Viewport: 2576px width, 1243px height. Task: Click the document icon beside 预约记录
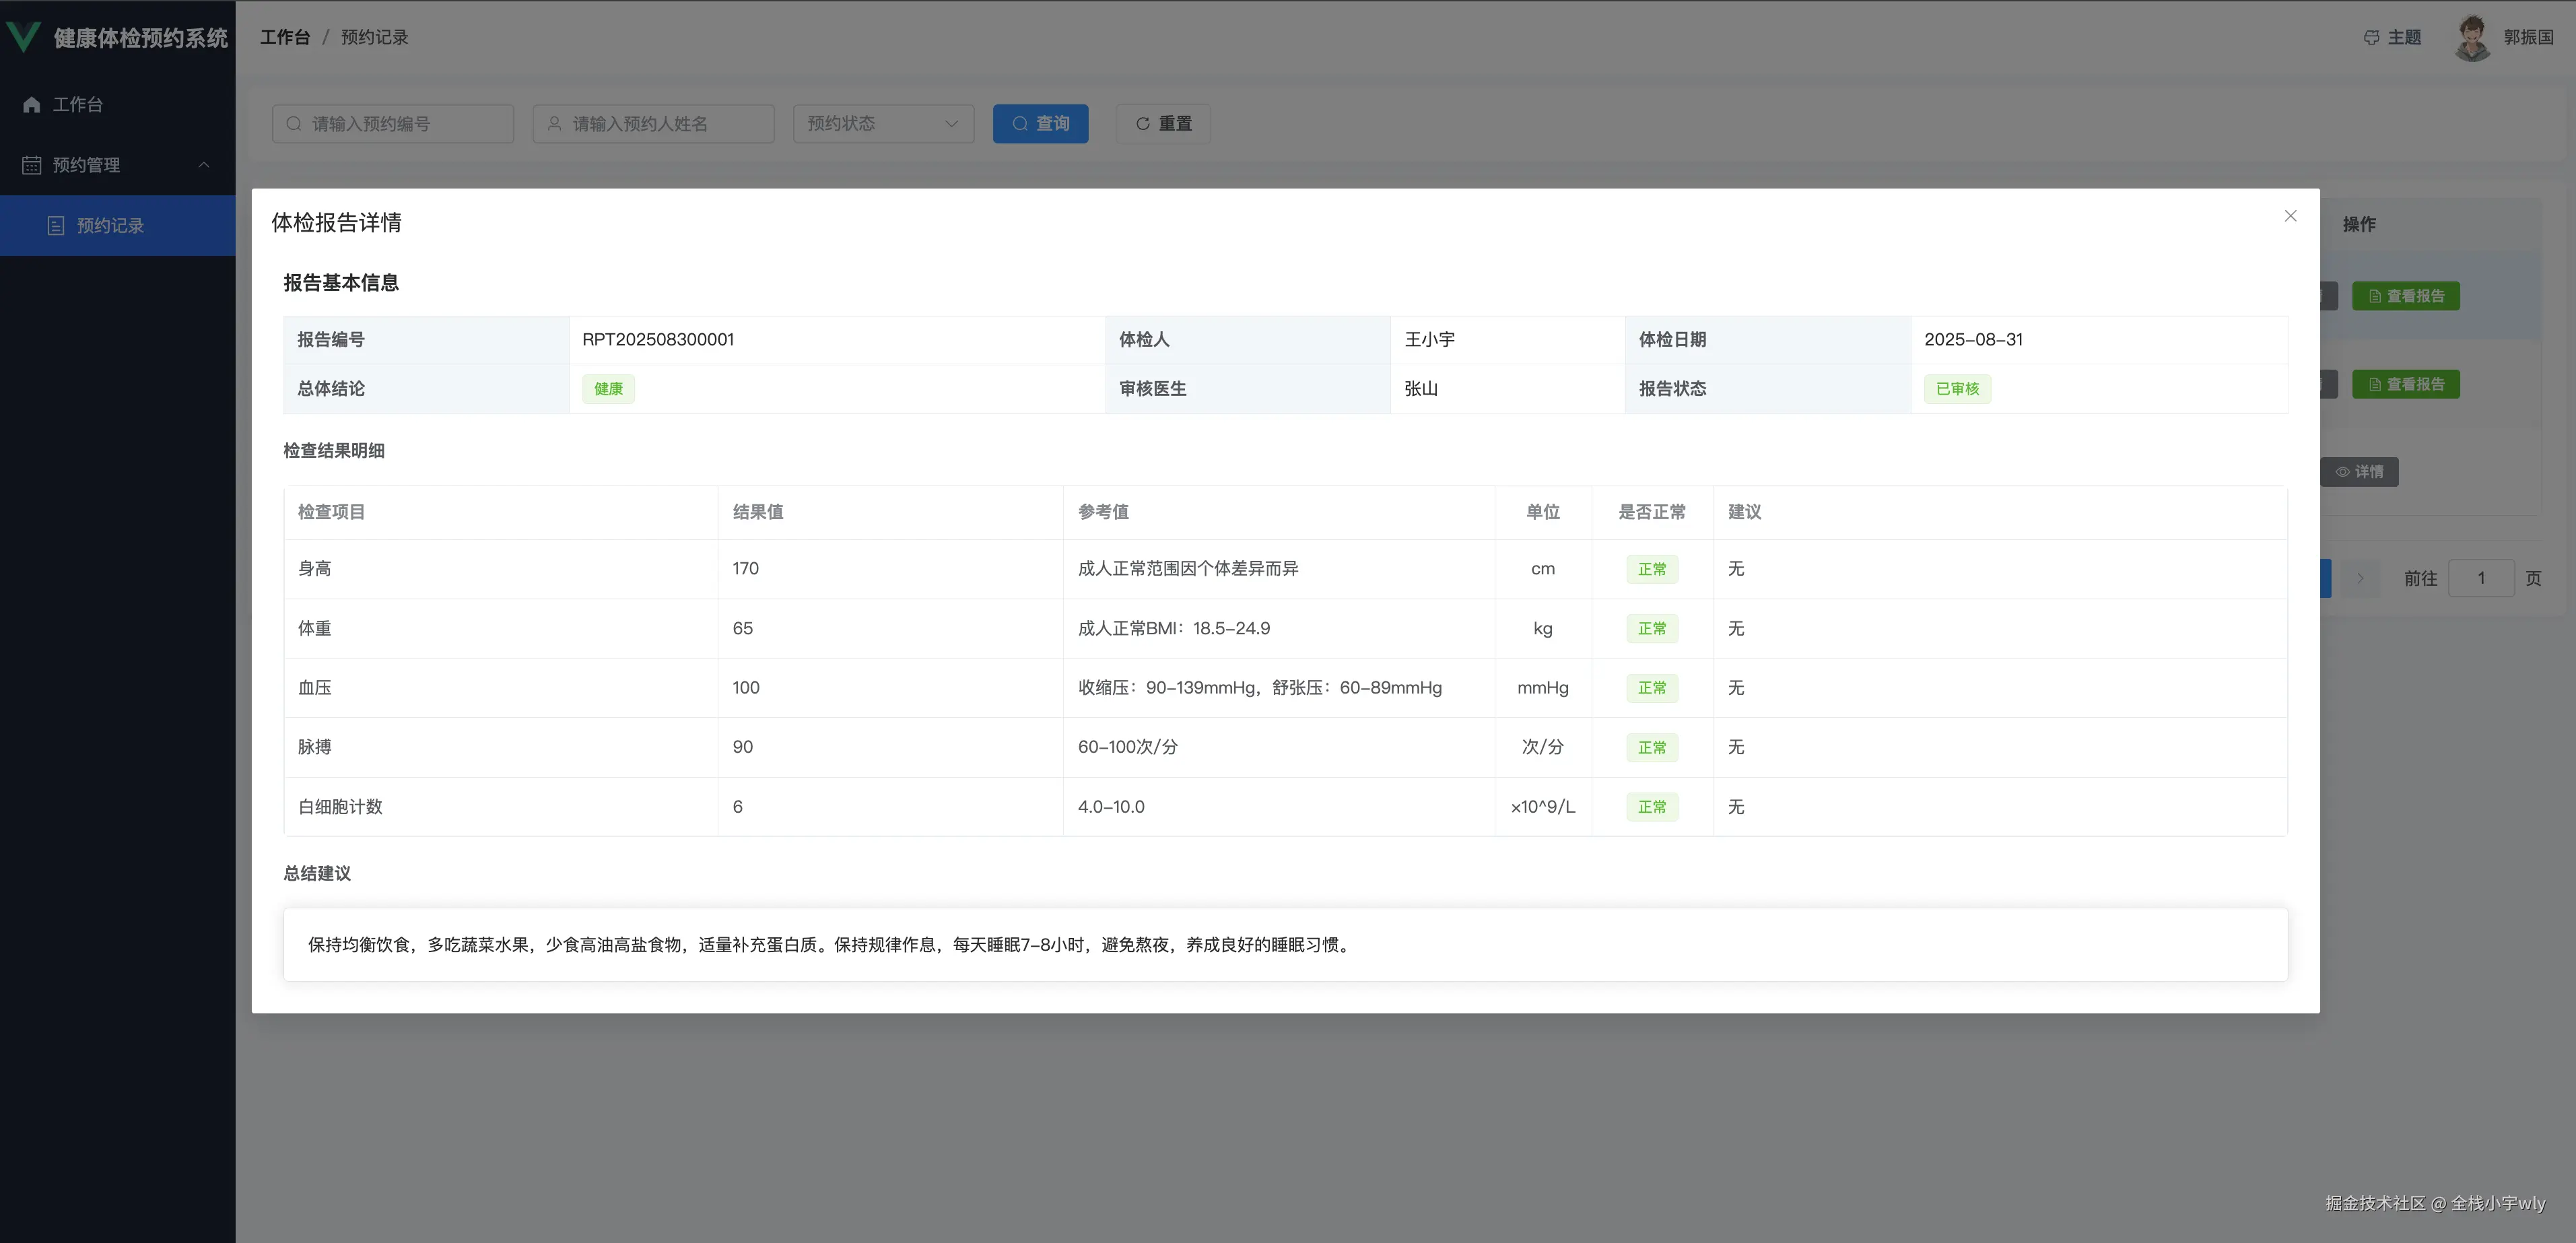click(x=56, y=226)
